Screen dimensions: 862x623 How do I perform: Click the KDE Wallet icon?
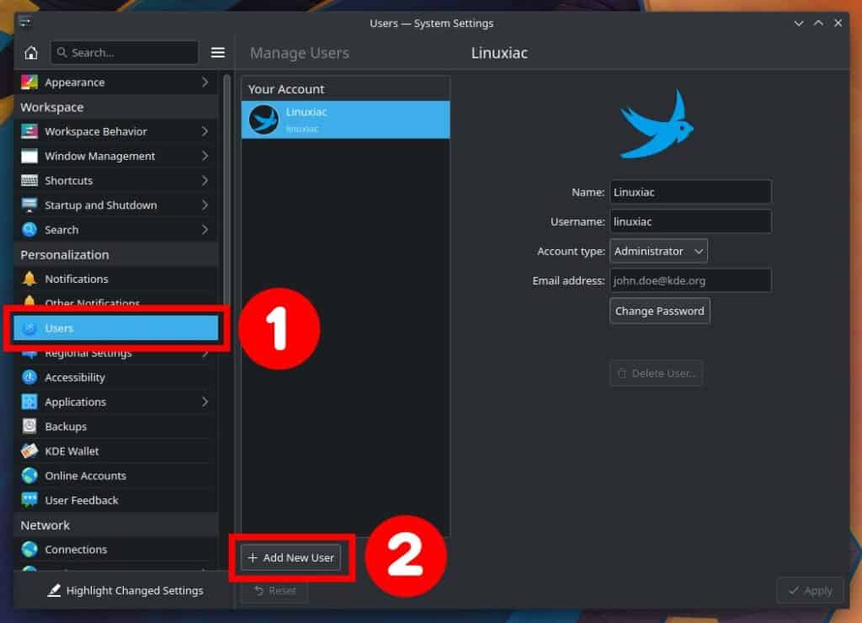29,451
